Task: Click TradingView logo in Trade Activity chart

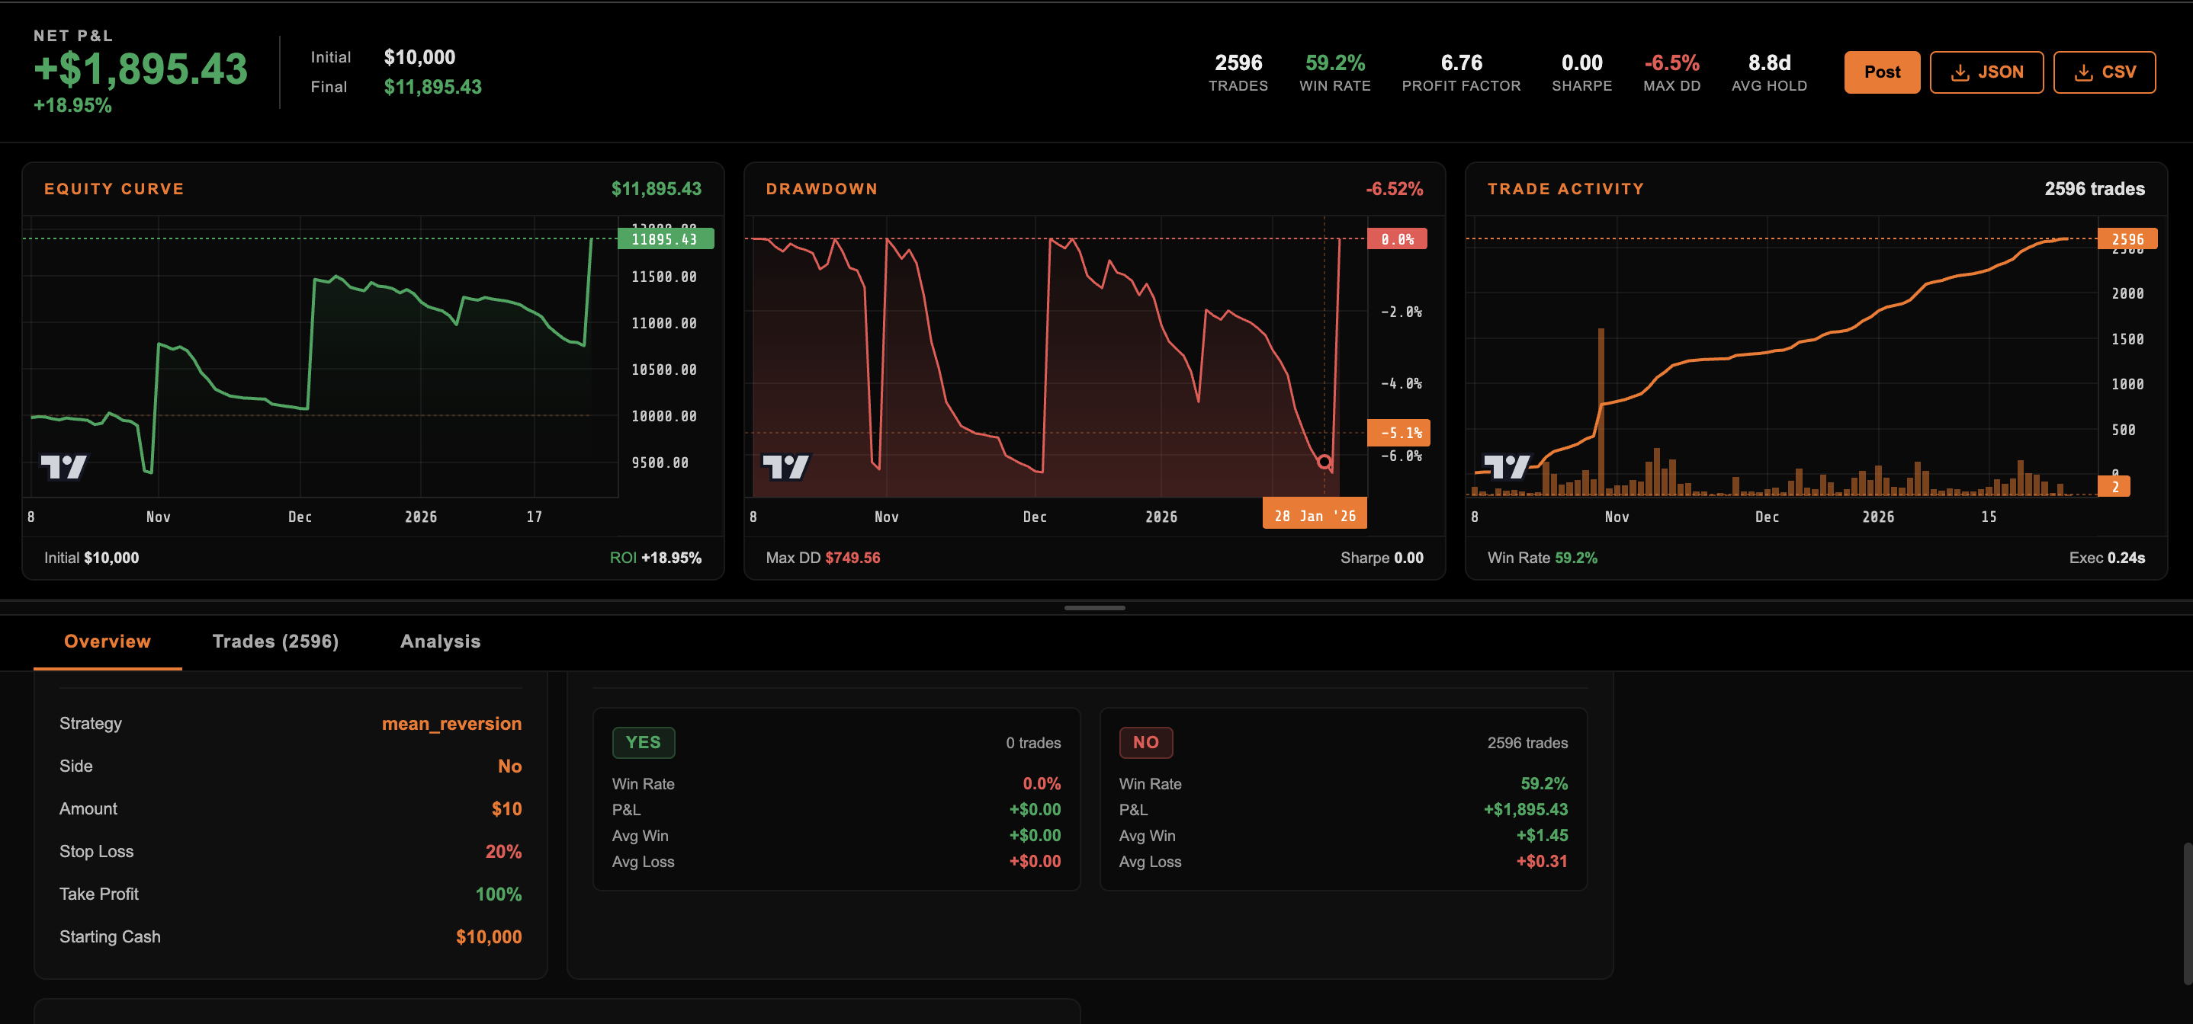Action: pos(1506,466)
